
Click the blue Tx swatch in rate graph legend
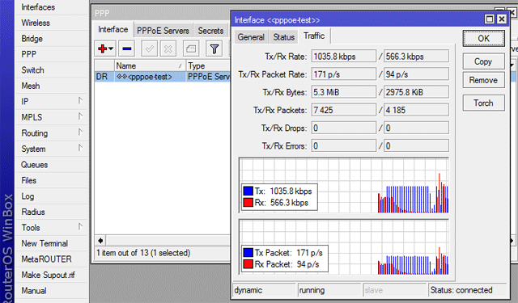click(248, 191)
